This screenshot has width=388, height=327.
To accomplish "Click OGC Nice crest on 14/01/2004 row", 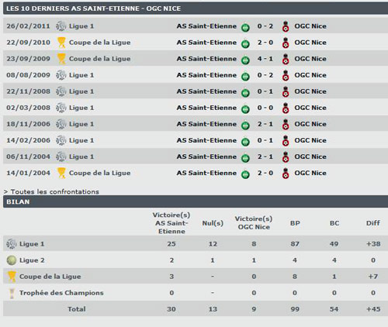I will (x=286, y=173).
